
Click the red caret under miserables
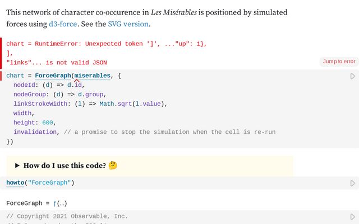pos(76,82)
